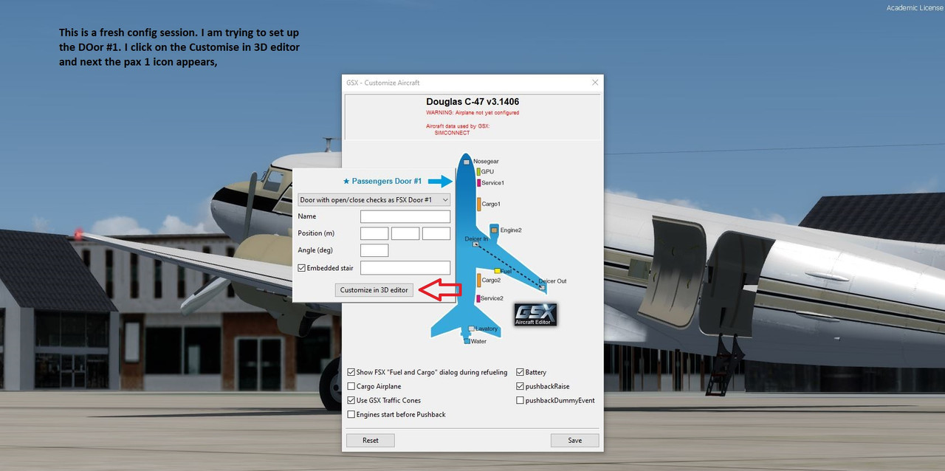Select the green GPU marker

click(x=478, y=172)
